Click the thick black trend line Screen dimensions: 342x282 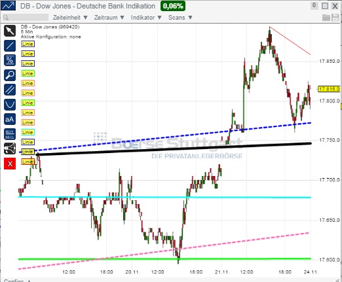pyautogui.click(x=174, y=149)
